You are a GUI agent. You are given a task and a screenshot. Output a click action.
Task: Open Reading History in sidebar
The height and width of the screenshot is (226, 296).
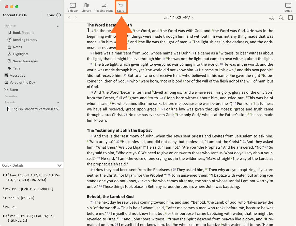(25, 40)
